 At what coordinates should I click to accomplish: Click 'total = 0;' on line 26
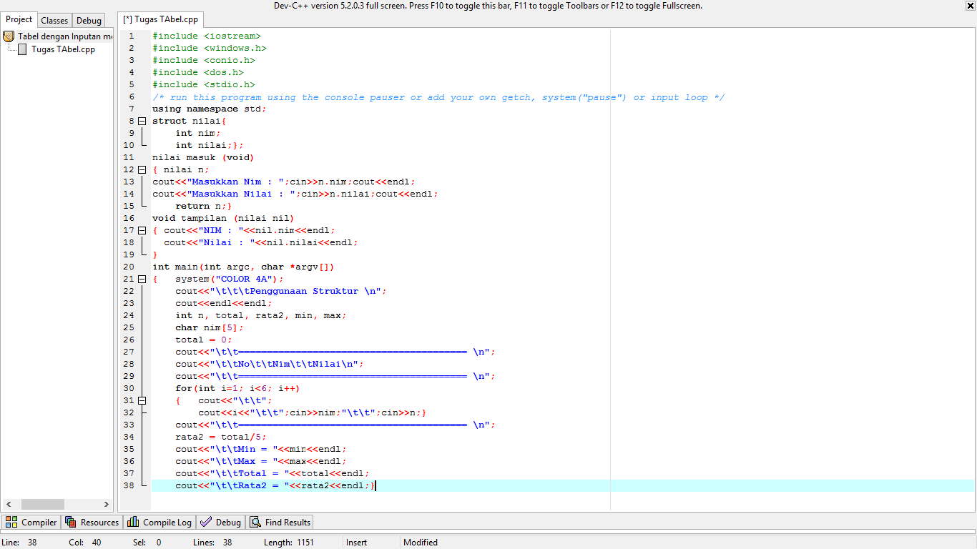tap(204, 340)
